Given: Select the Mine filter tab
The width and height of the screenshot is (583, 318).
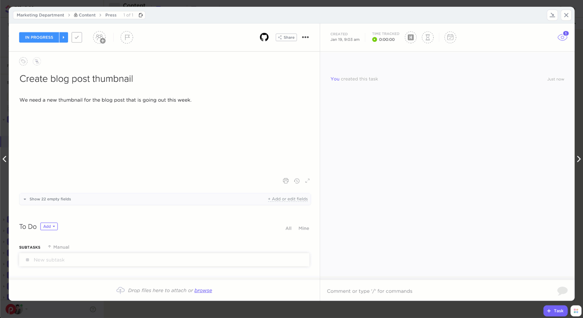Looking at the screenshot, I should [x=304, y=228].
